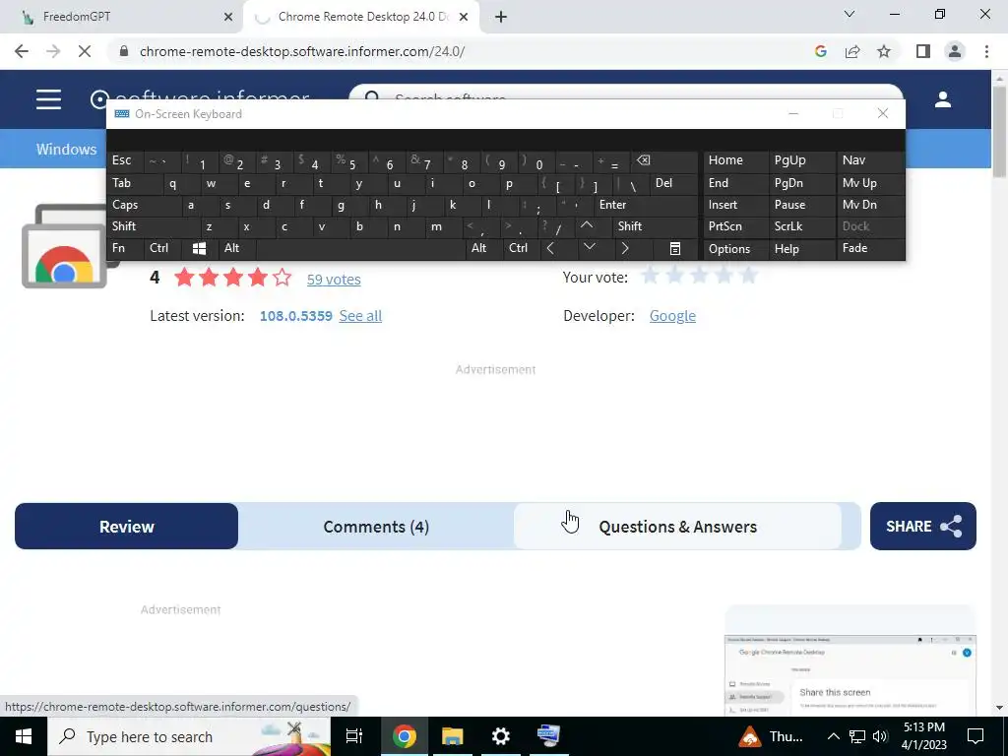Stop loading the page in Chrome

click(x=85, y=51)
